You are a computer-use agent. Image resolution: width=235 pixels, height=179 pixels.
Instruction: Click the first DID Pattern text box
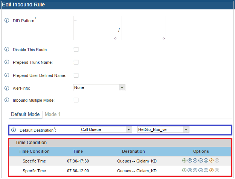point(95,28)
